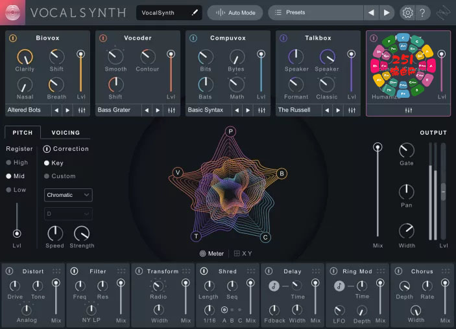Open Biovox advanced sliders icon

82,110
